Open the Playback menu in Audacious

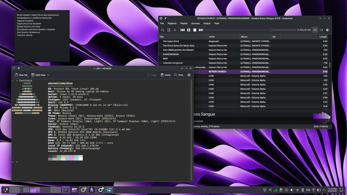click(172, 23)
